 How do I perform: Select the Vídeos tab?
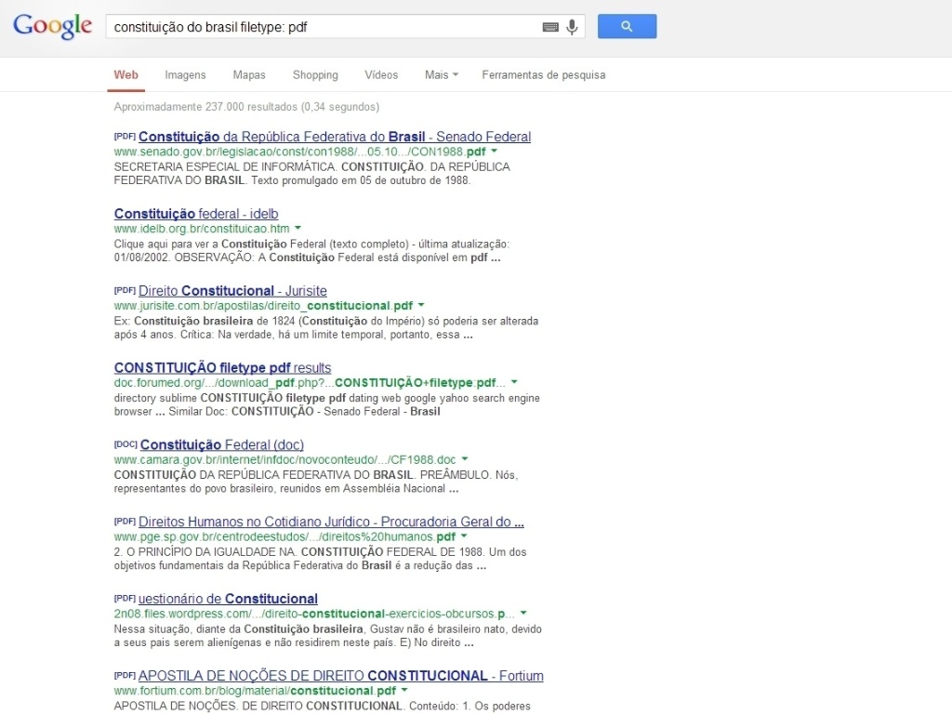(381, 74)
